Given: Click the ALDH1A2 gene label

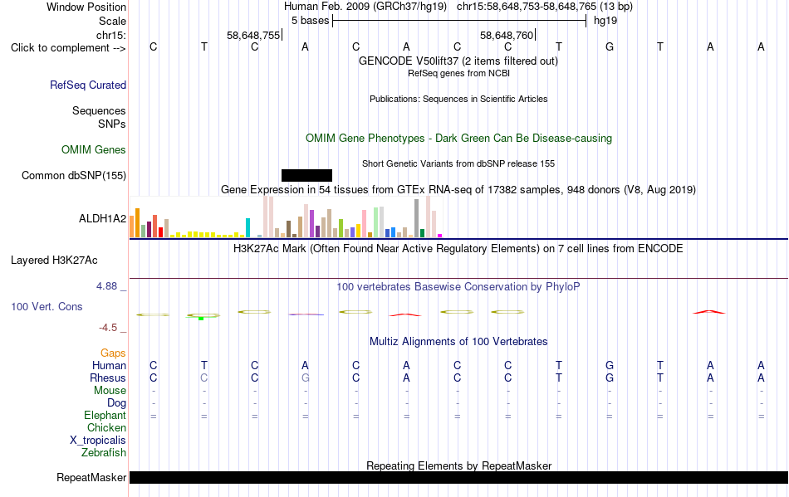Looking at the screenshot, I should (103, 218).
